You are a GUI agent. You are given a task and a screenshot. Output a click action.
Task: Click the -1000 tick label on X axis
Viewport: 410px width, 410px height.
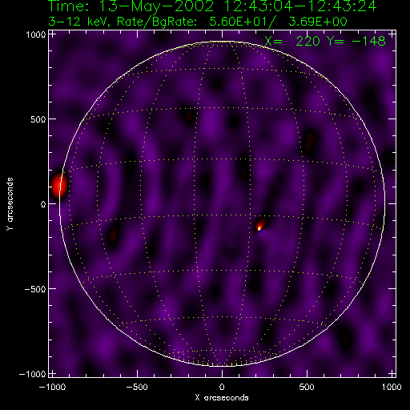click(x=52, y=387)
